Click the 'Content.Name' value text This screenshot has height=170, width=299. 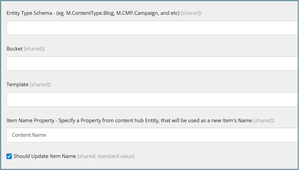29,135
